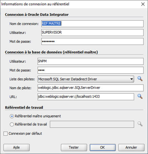148x154 pixels.
Task: Click the magnifier icon beside the URL field
Action: tap(140, 97)
